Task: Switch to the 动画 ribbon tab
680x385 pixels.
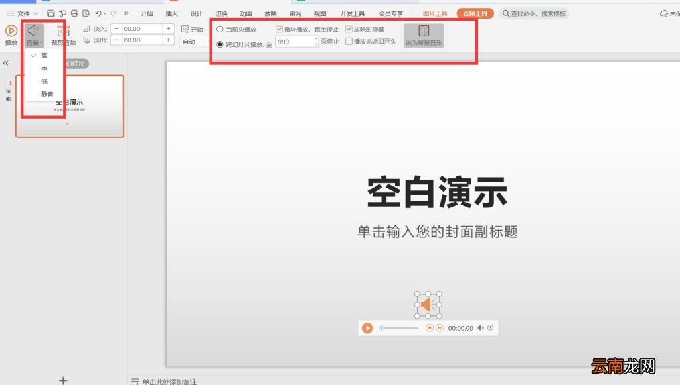Action: pyautogui.click(x=246, y=13)
